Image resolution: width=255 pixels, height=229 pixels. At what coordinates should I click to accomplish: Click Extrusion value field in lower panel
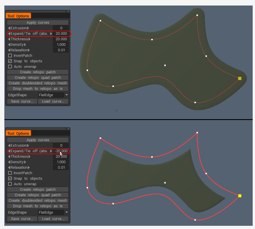click(61, 146)
